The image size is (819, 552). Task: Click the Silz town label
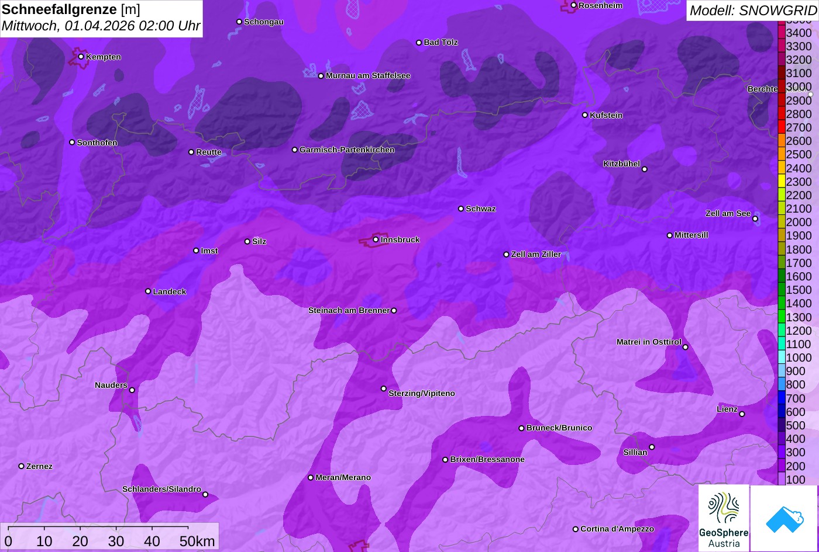pos(259,241)
